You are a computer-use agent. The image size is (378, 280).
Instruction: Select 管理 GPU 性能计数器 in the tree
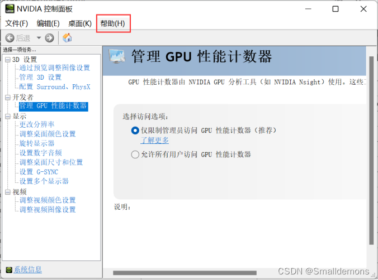pyautogui.click(x=54, y=107)
